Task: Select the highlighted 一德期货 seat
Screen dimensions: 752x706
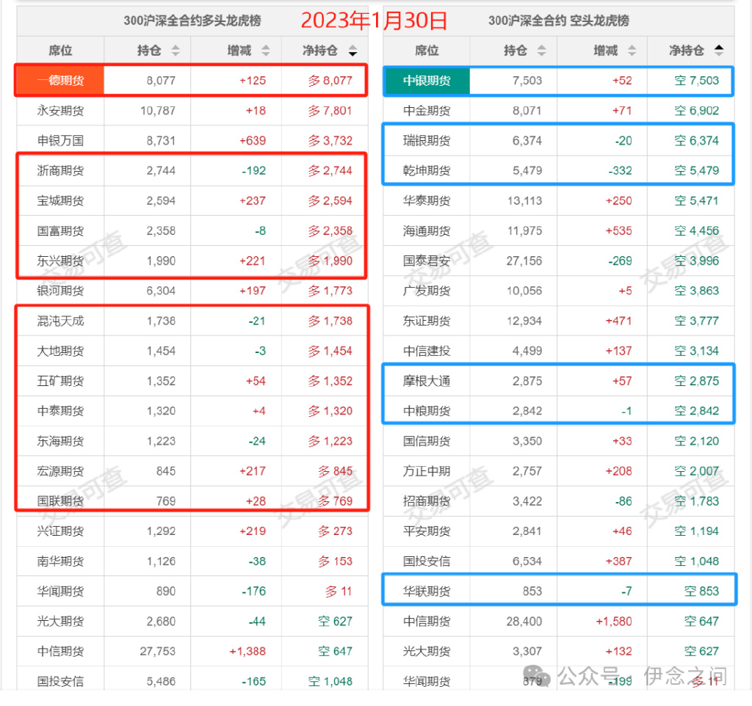Action: [x=60, y=81]
